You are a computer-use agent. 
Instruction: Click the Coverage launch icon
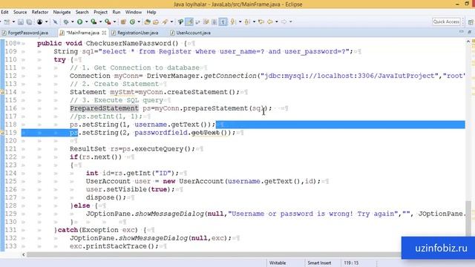click(x=94, y=22)
